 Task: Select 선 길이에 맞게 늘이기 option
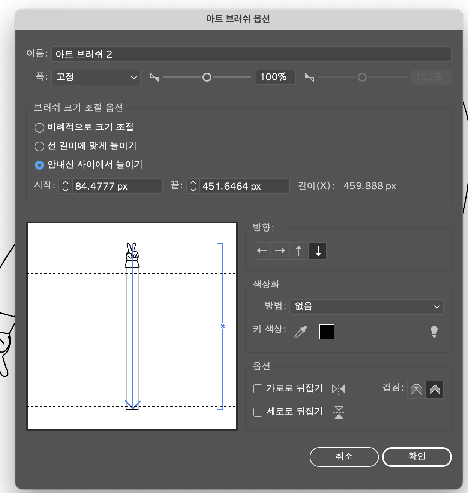[39, 146]
